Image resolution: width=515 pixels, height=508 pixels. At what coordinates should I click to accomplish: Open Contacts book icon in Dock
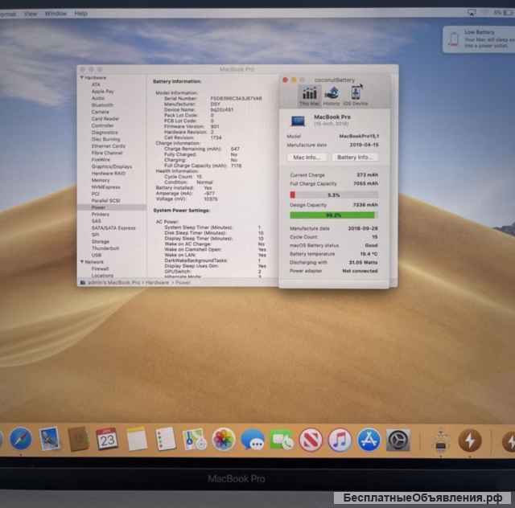coord(78,439)
